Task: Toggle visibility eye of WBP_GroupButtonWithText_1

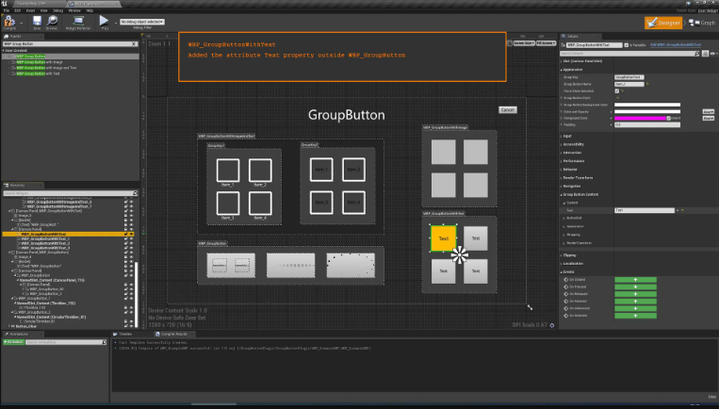Action: pos(131,238)
